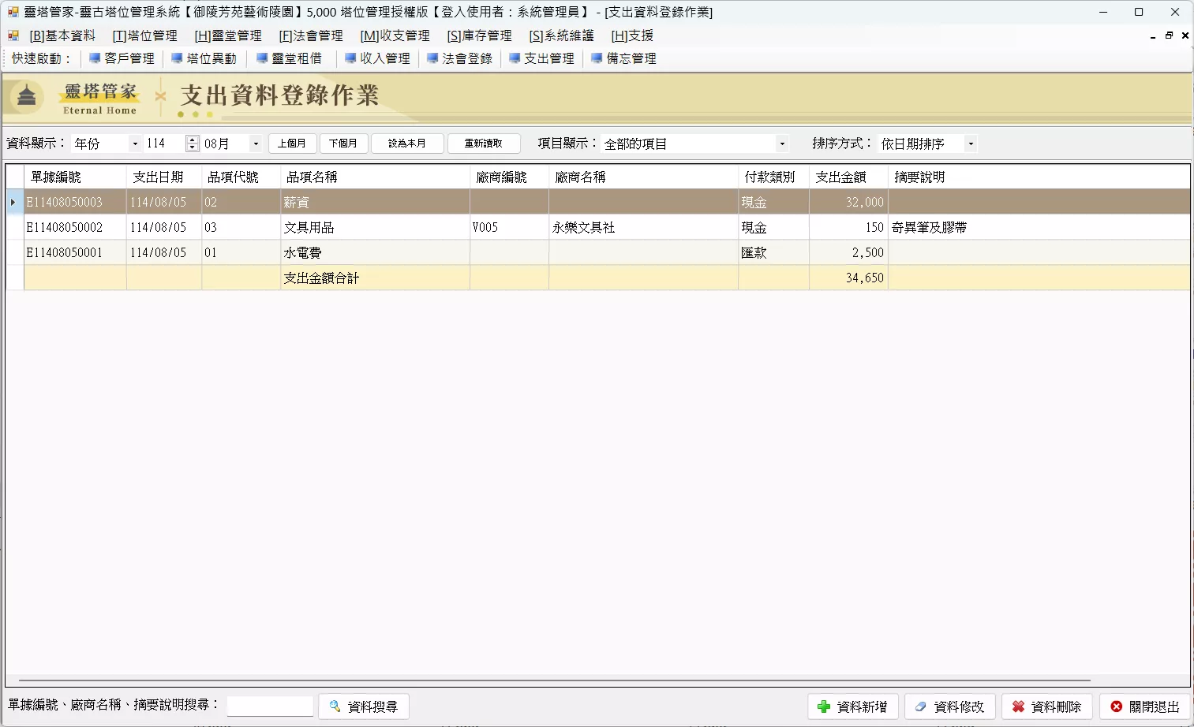Open 收入管理 quick launch shortcut

377,58
